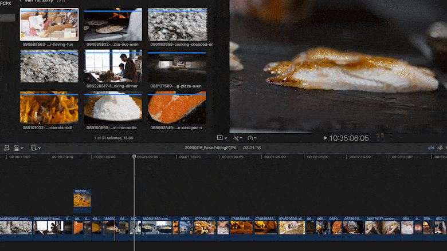This screenshot has width=447, height=251.
Task: Select browser clip 090083658 cooking-chopped
Action: pyautogui.click(x=177, y=25)
